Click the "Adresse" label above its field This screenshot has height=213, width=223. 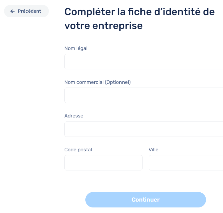coord(74,116)
